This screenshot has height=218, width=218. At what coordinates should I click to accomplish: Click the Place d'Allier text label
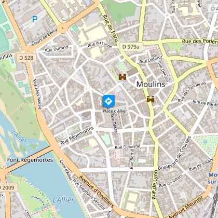[x=115, y=111]
